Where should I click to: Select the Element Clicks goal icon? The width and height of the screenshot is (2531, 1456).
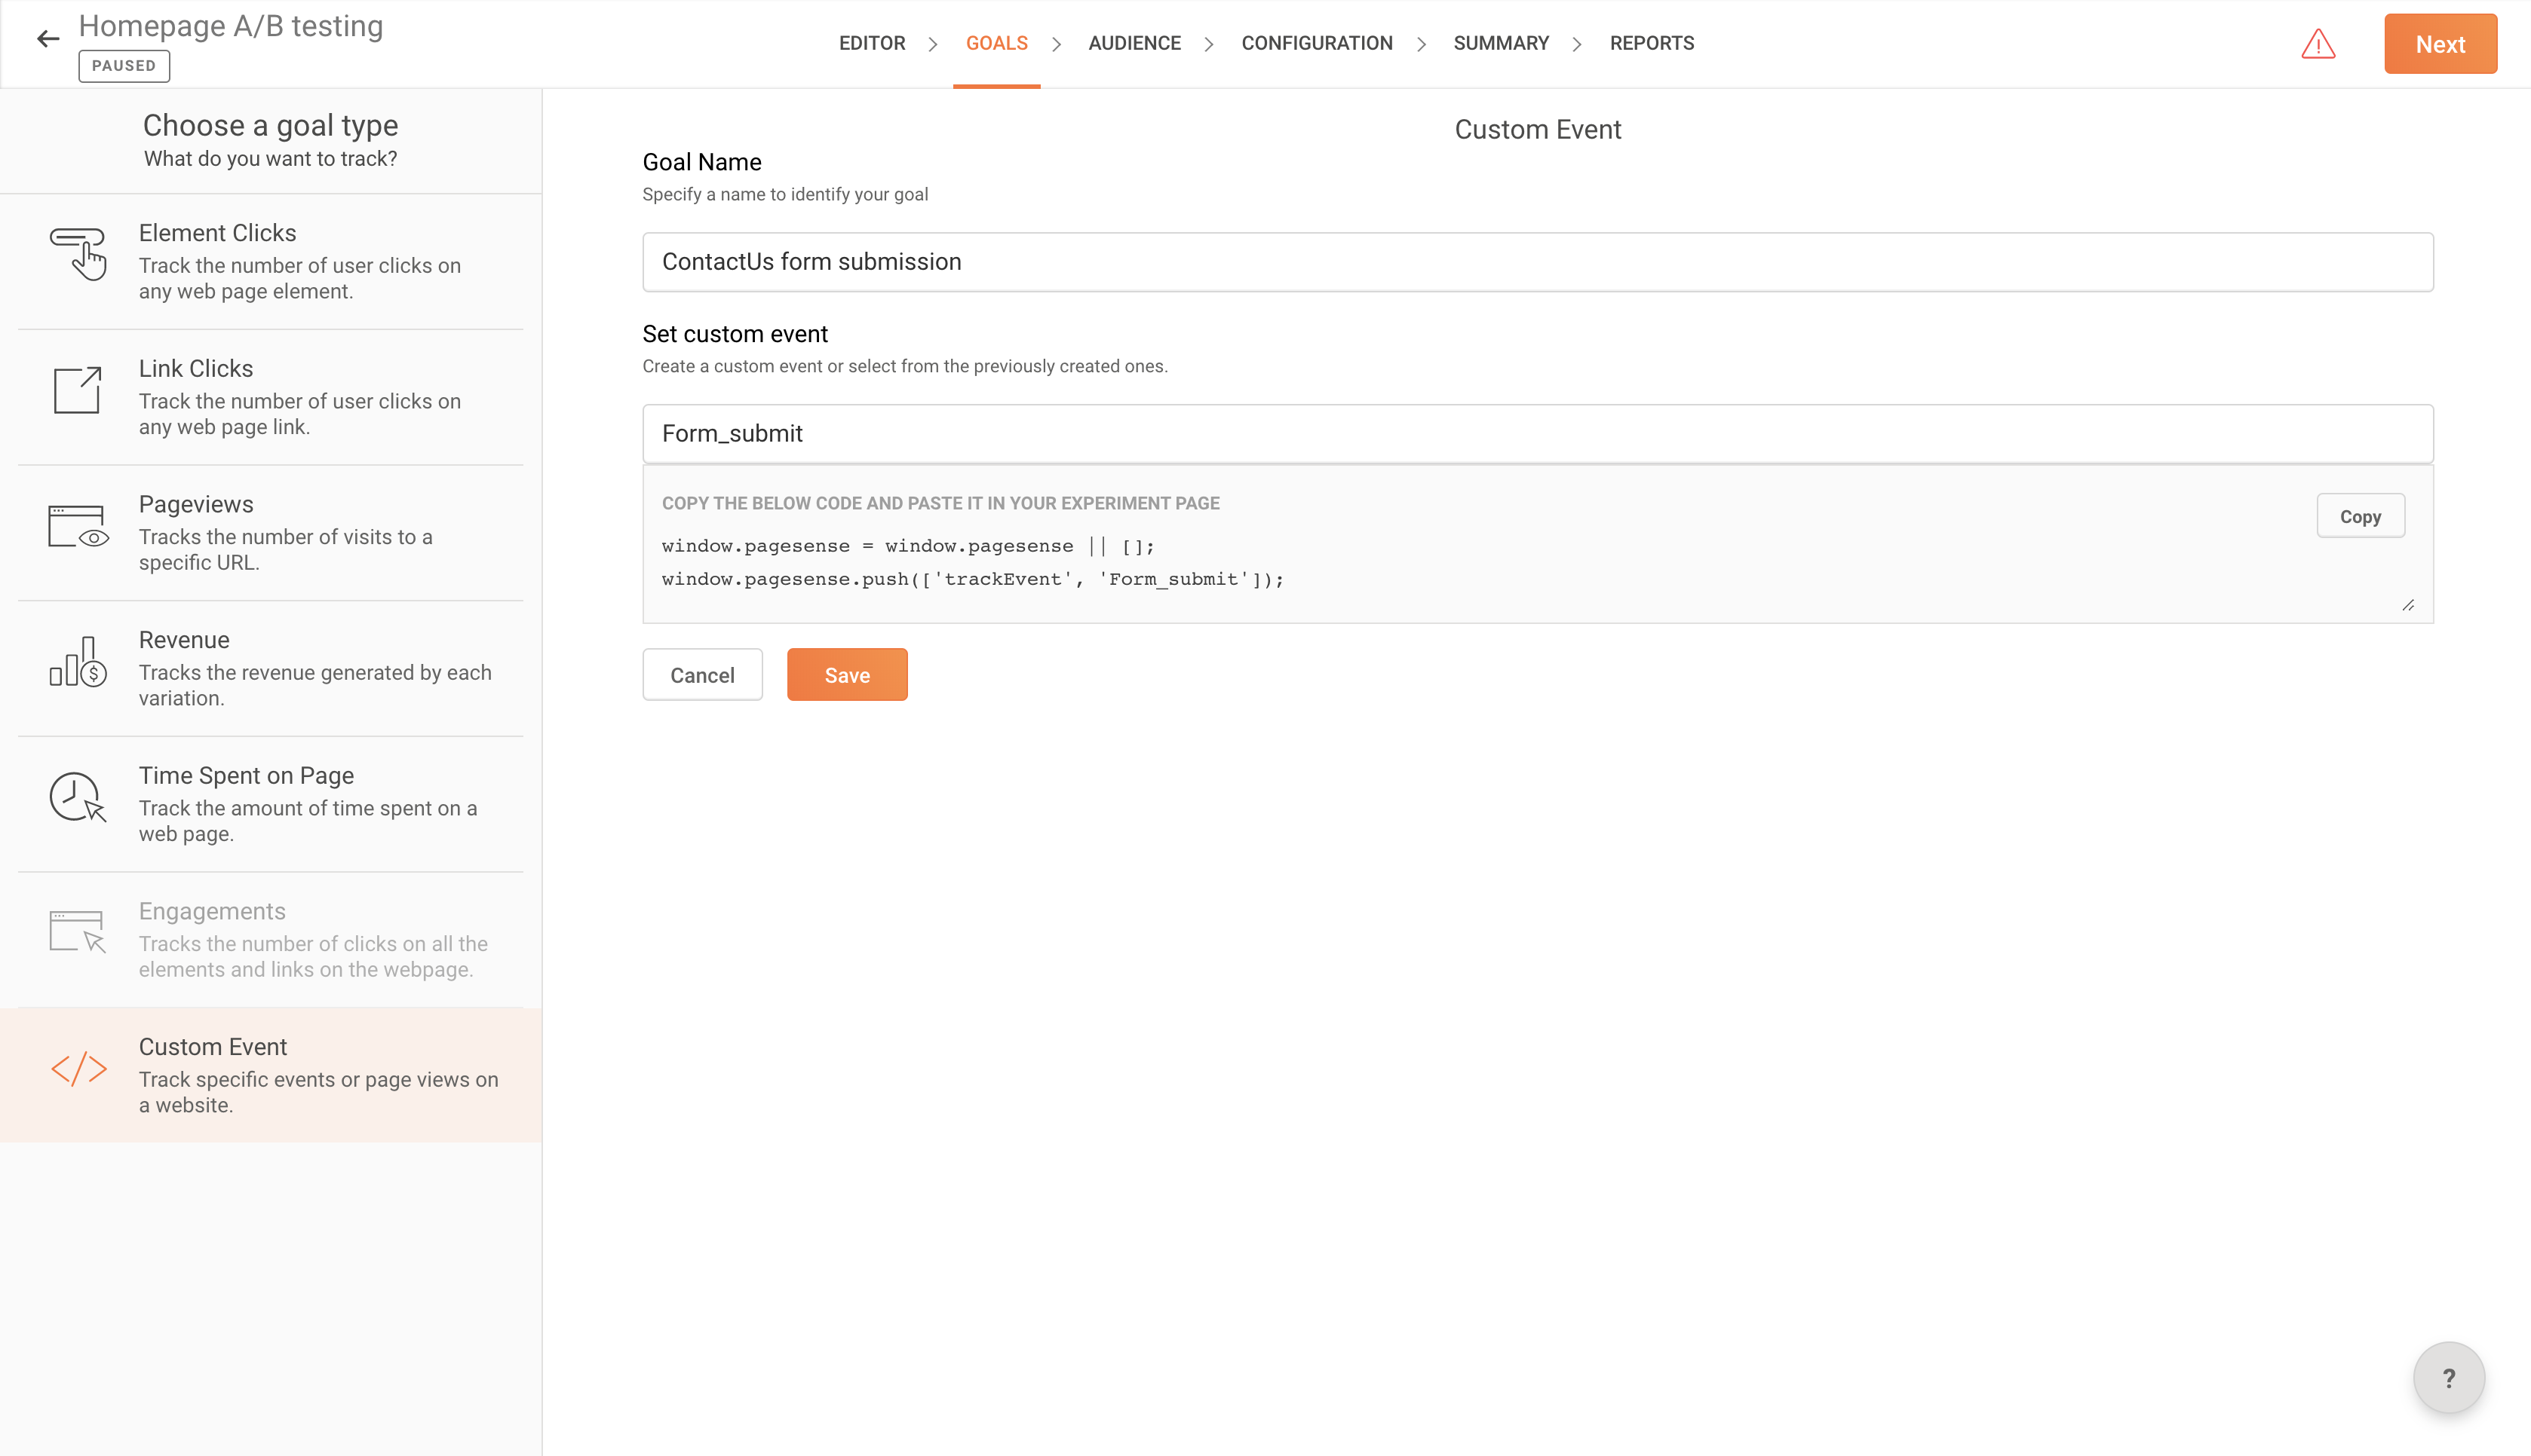click(x=78, y=254)
